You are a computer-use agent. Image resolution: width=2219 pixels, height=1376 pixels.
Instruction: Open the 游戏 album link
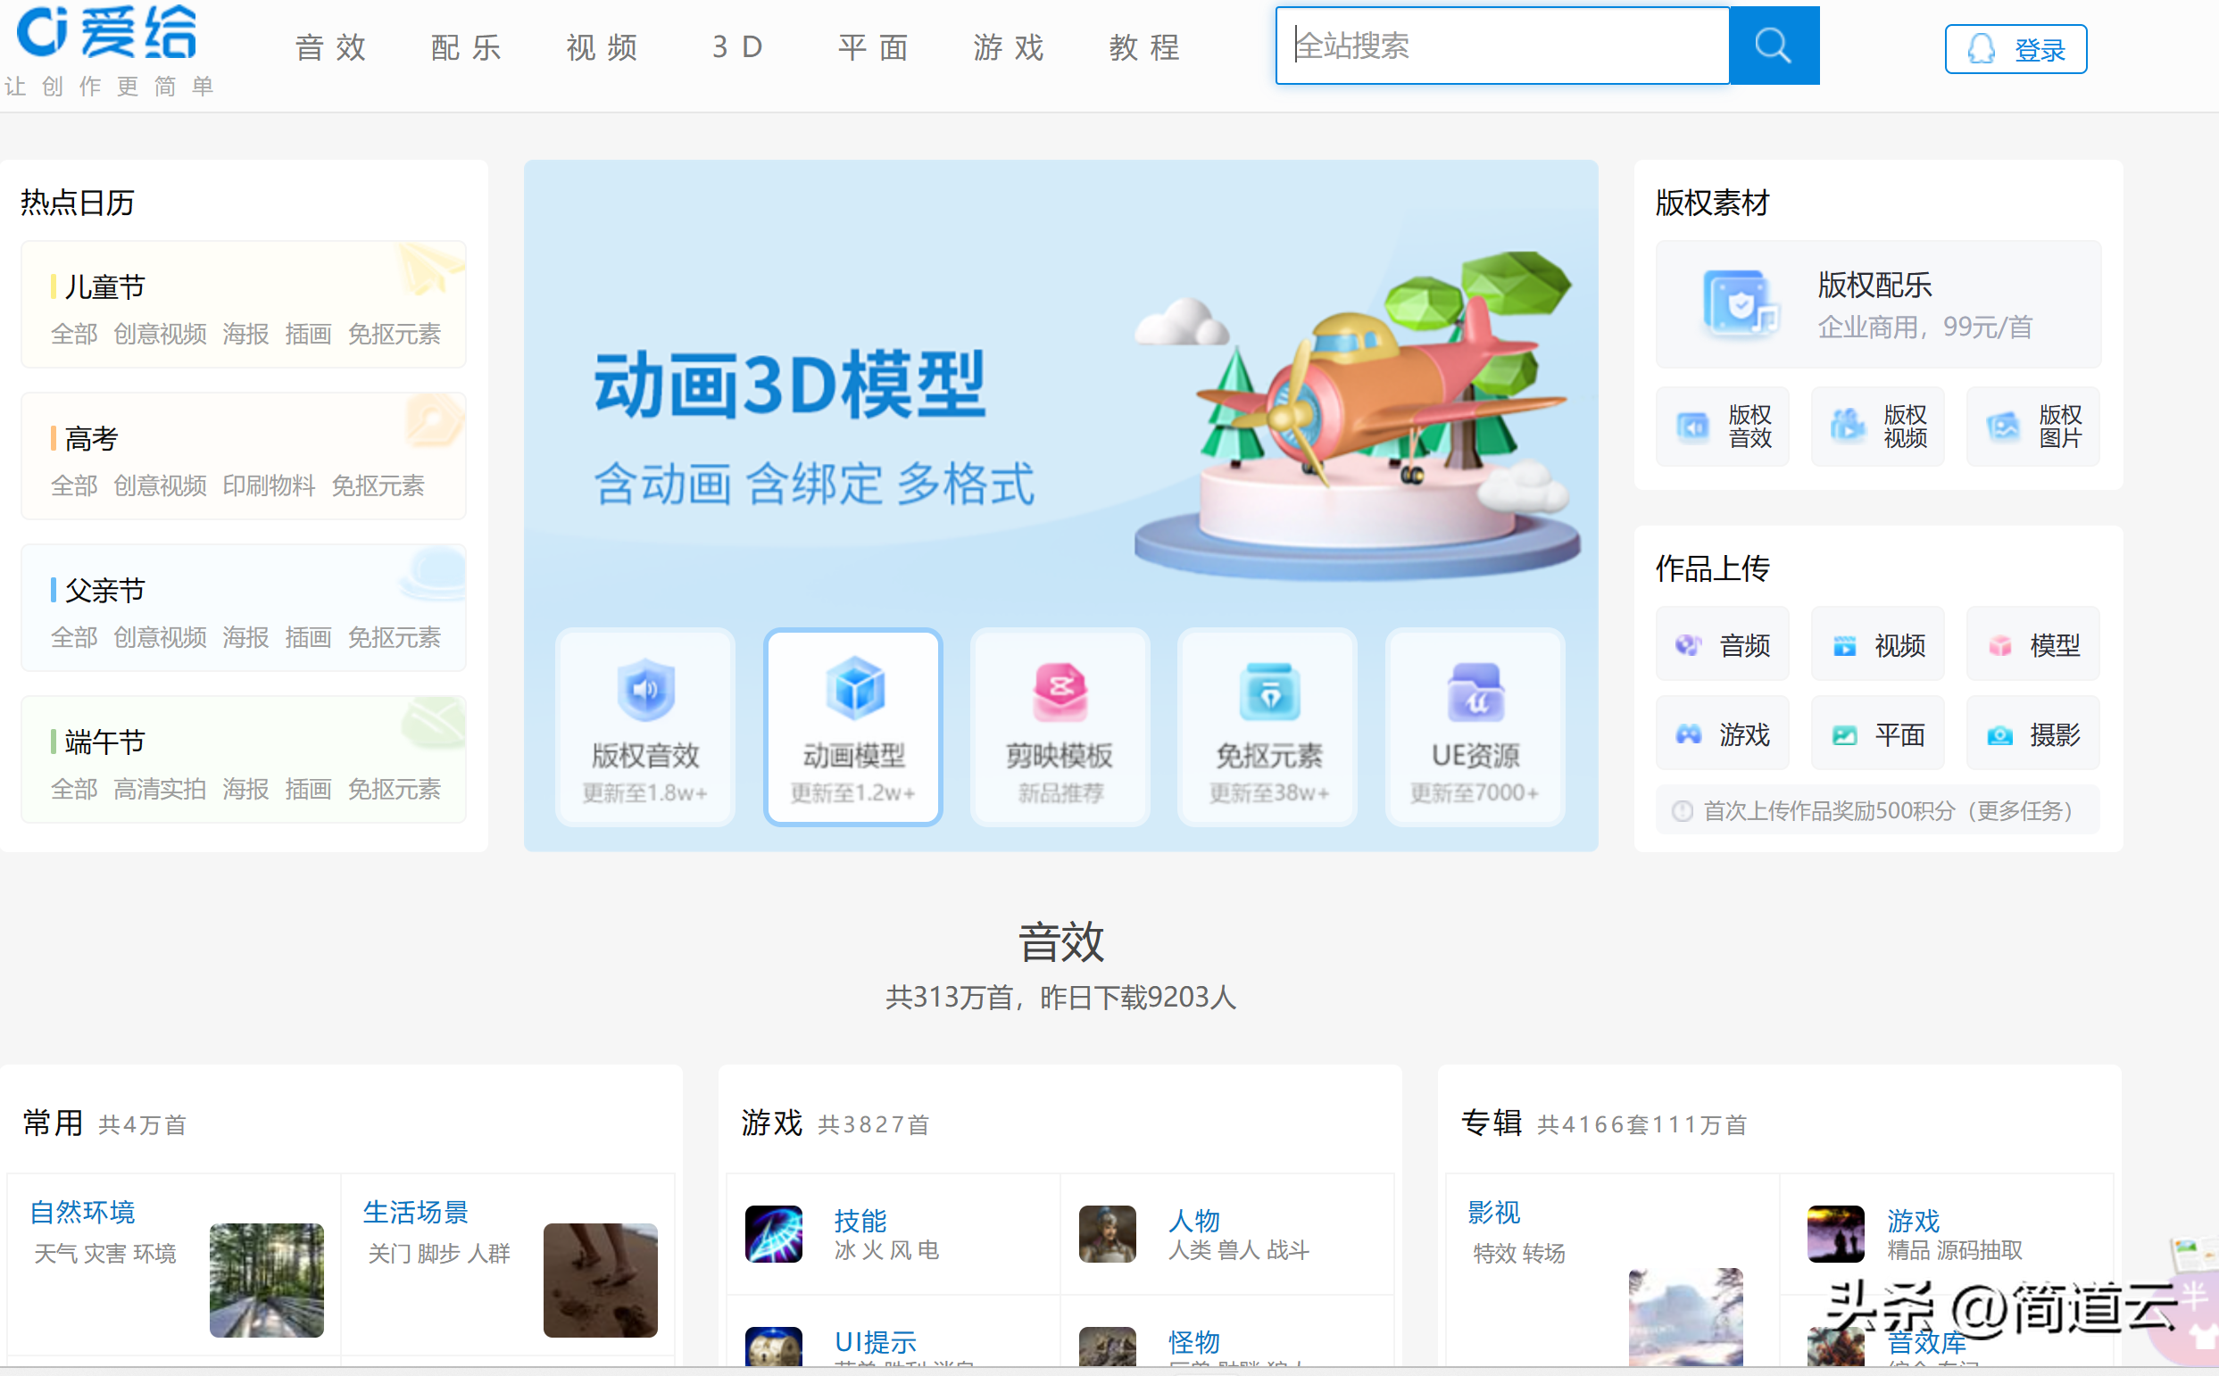1913,1221
